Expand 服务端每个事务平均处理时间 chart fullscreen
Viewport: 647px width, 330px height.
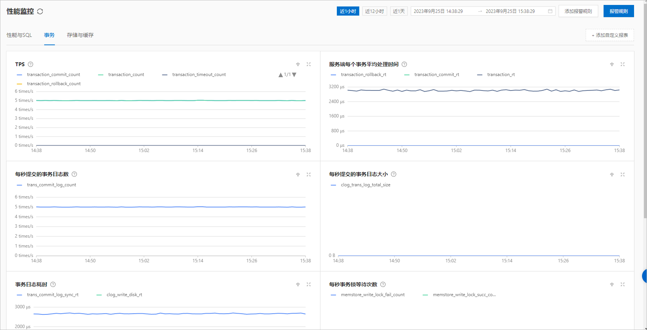pyautogui.click(x=623, y=64)
